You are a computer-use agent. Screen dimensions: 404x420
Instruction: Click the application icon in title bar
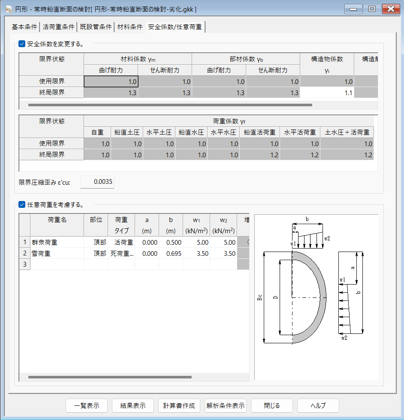coord(9,9)
